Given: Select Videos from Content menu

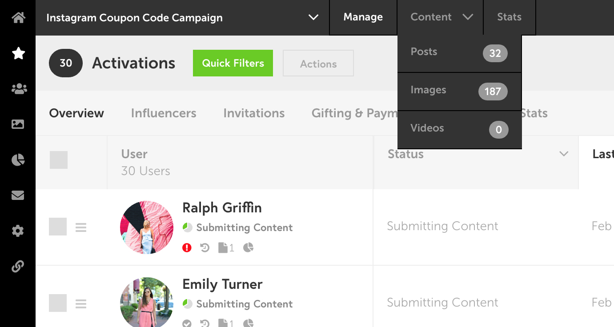Looking at the screenshot, I should 459,130.
